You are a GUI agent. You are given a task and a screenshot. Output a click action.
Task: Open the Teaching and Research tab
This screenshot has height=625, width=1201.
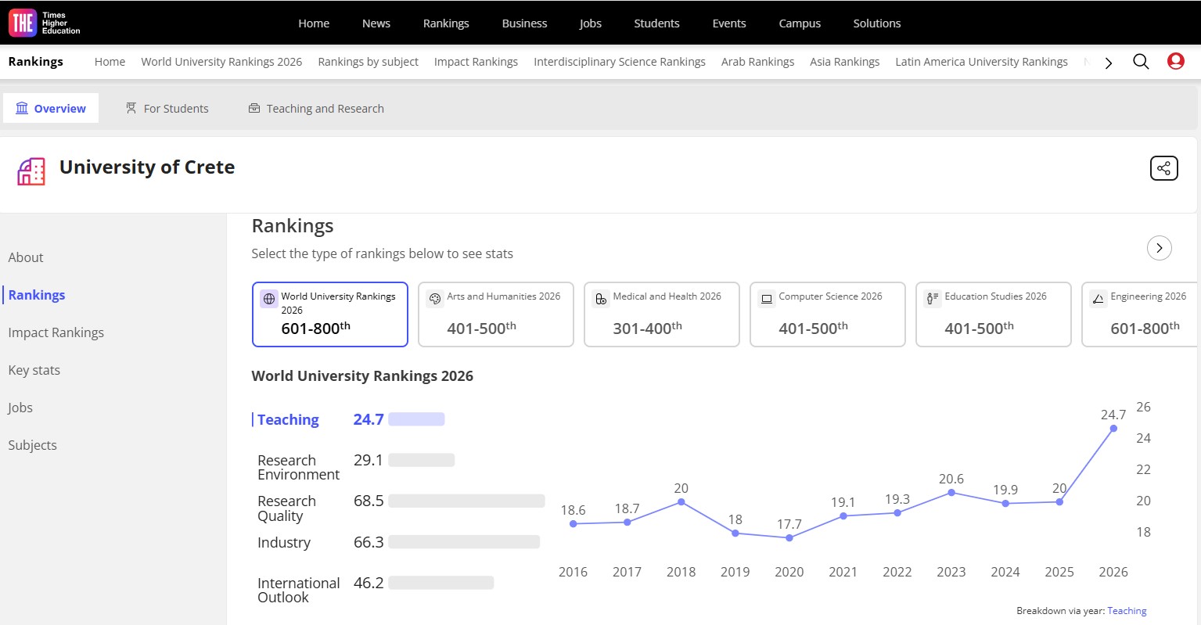click(x=316, y=109)
